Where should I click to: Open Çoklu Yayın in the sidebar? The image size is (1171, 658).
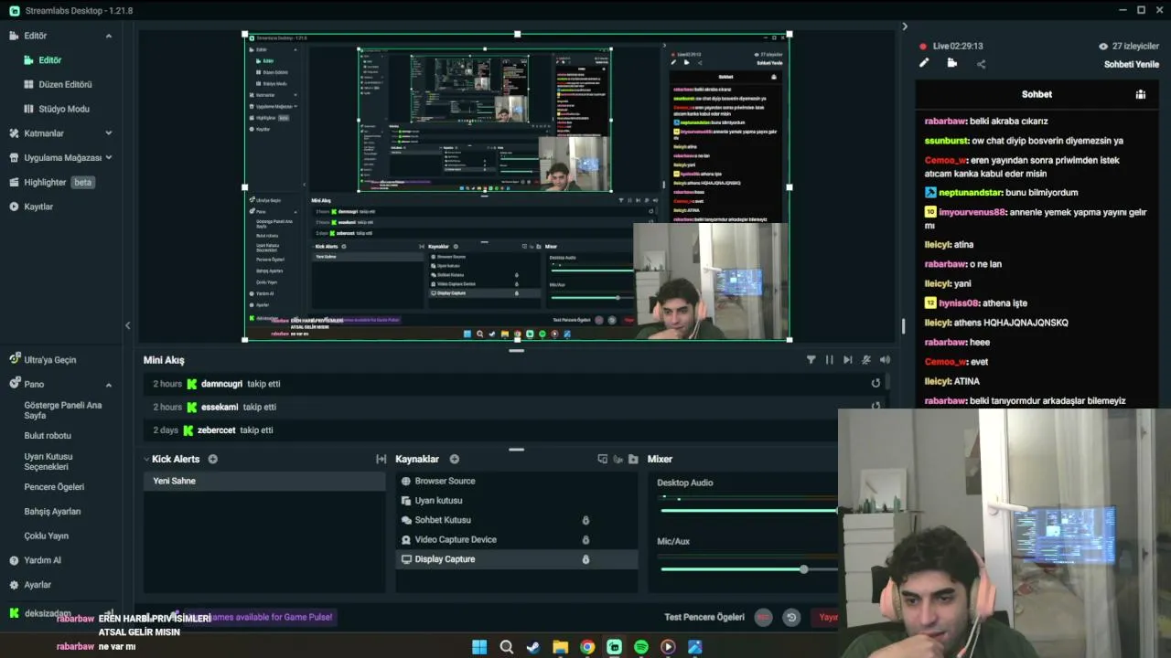pos(47,536)
